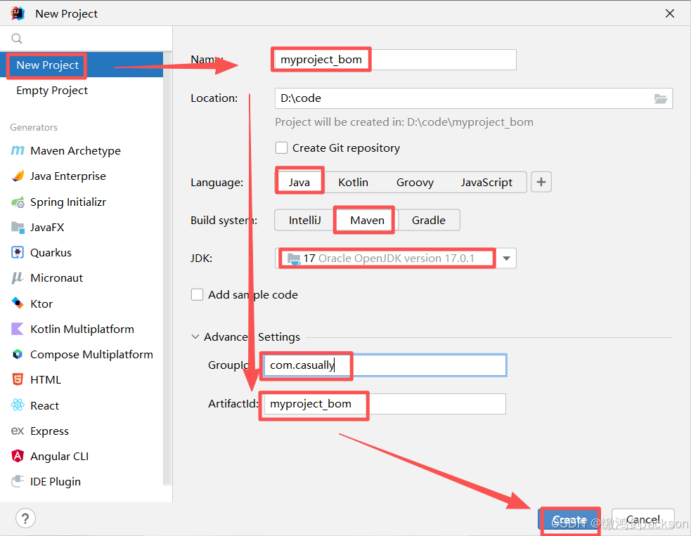Click the Name input field
Image resolution: width=691 pixels, height=536 pixels.
click(x=395, y=60)
